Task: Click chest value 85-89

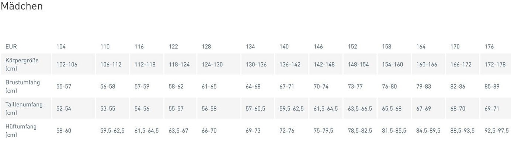Action: pos(492,87)
